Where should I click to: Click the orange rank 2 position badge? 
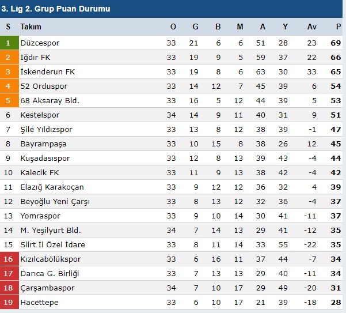click(8, 58)
